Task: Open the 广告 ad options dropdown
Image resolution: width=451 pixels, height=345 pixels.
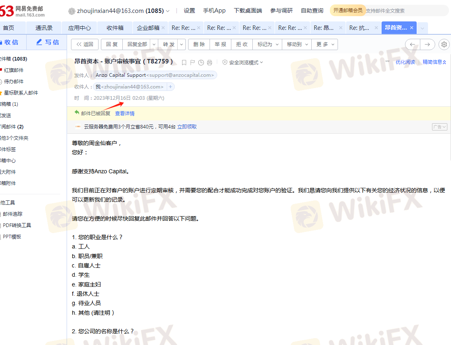Action: 440,126
